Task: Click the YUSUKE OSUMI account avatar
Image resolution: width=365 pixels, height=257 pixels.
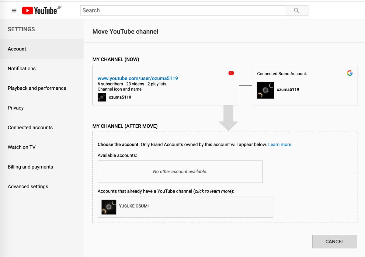Action: pyautogui.click(x=109, y=207)
